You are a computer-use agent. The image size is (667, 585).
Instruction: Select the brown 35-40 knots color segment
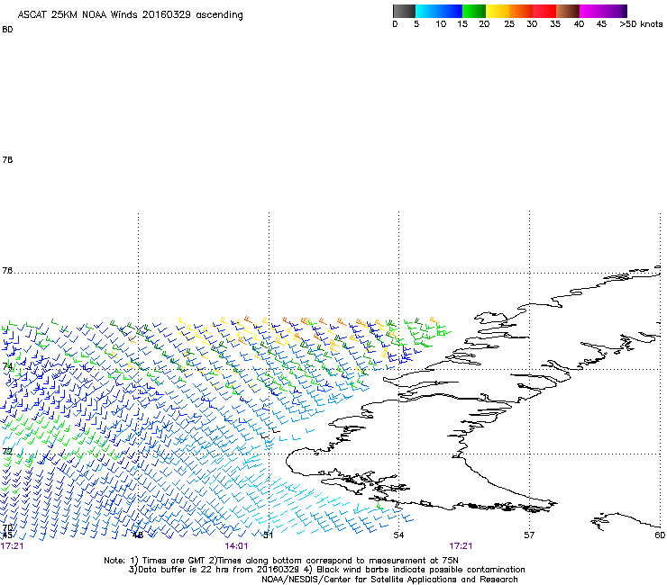(x=568, y=11)
